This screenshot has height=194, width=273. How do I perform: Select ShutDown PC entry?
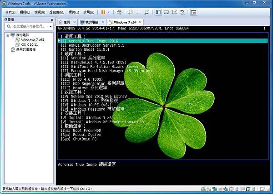click(79, 139)
